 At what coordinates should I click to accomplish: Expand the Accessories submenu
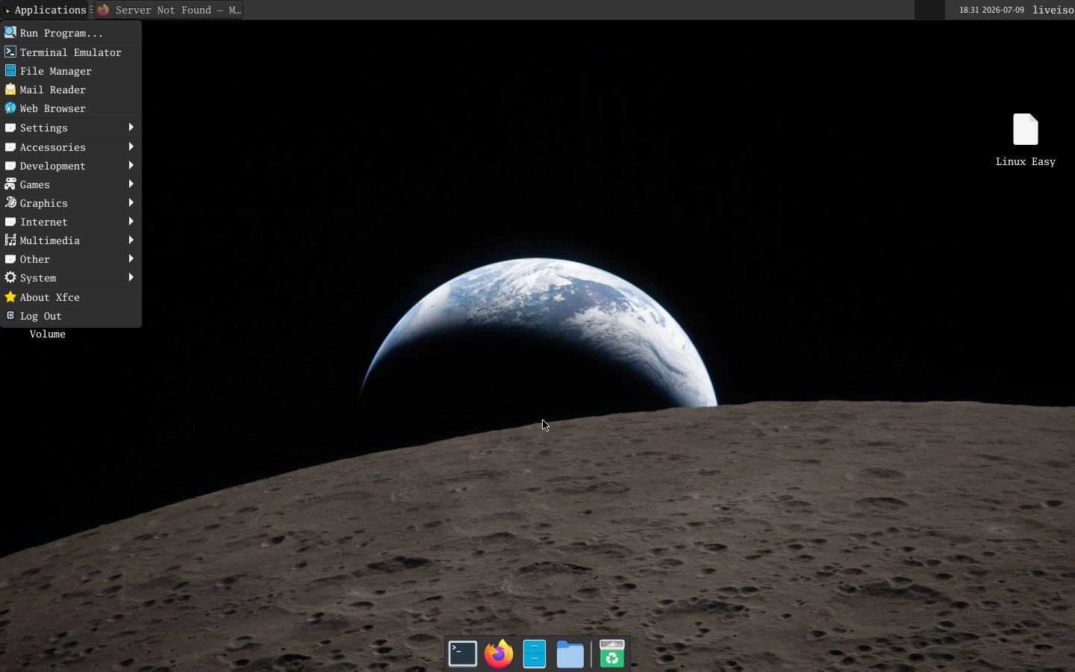(71, 147)
